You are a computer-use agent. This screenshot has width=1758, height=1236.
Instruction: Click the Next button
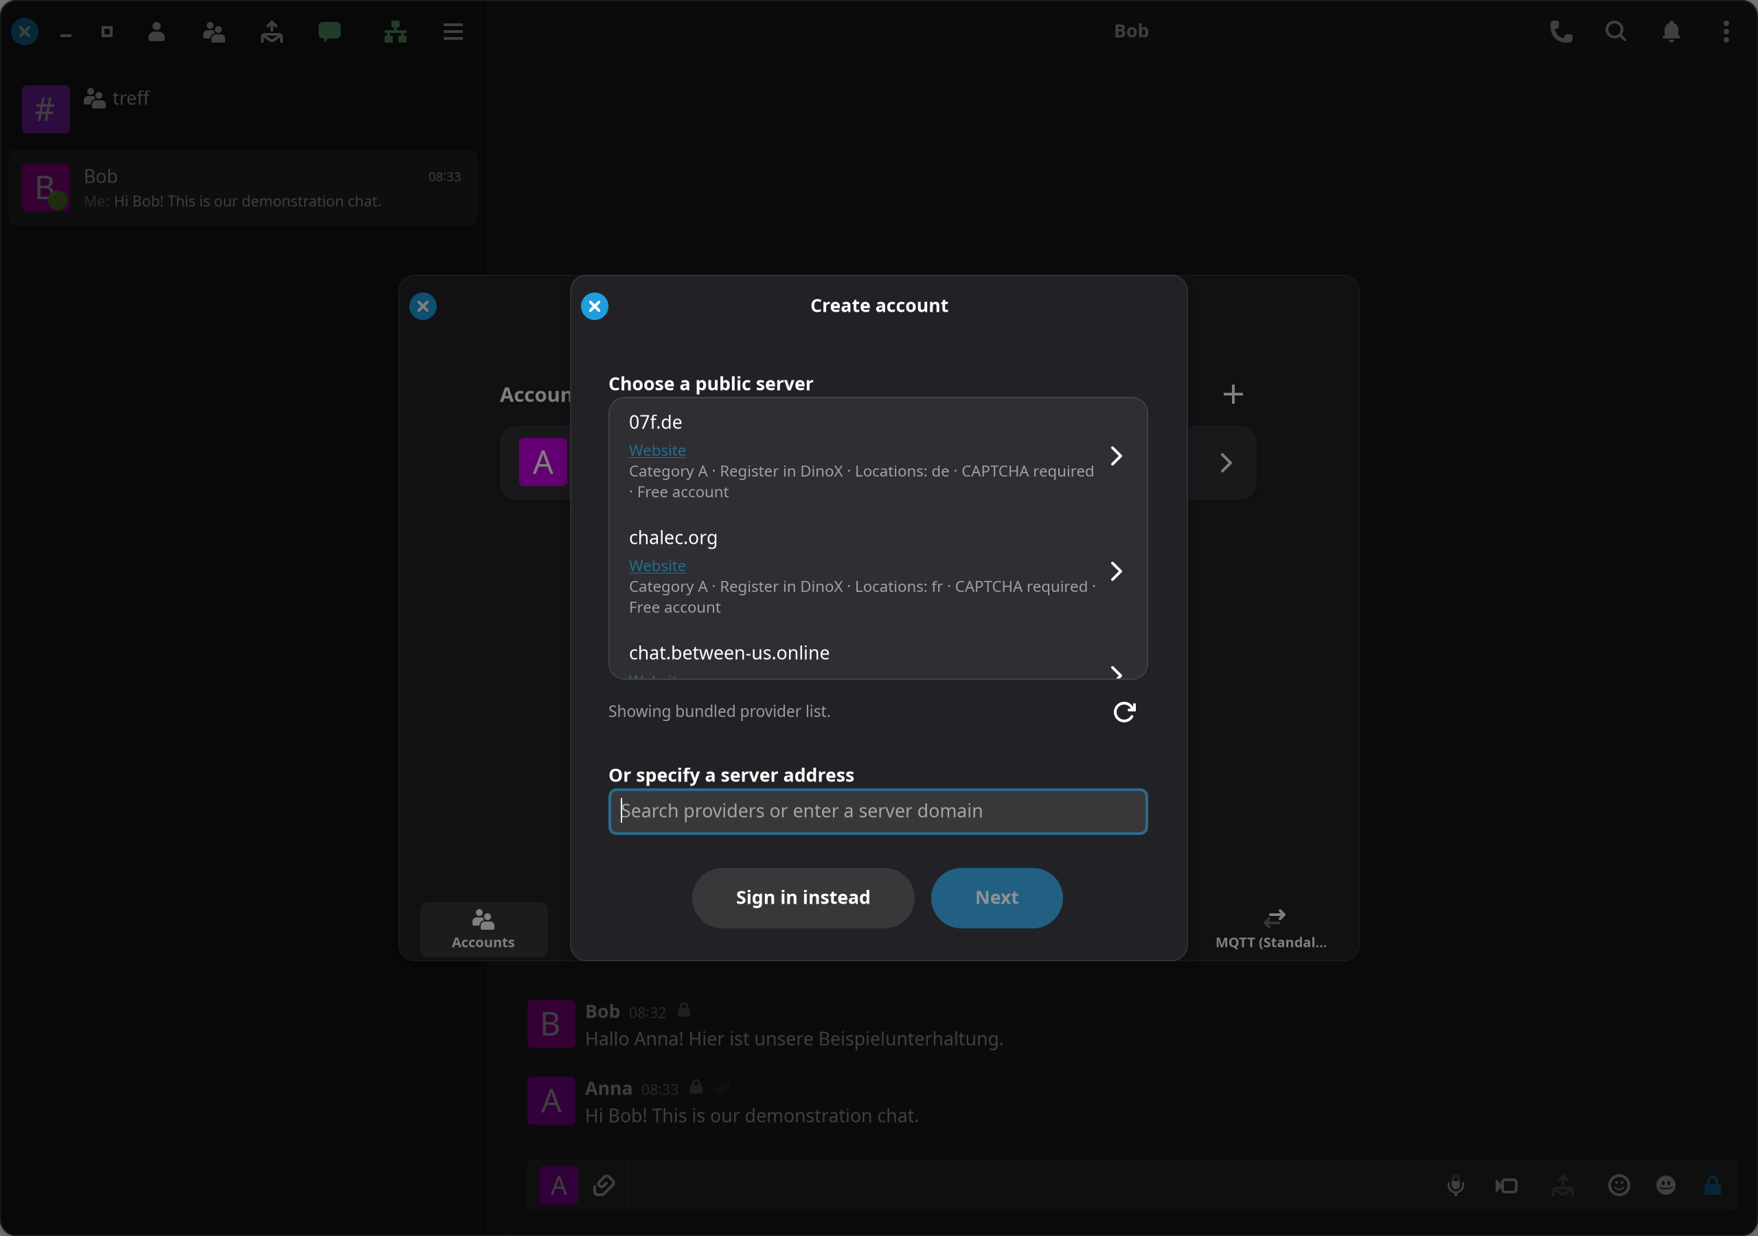coord(996,897)
